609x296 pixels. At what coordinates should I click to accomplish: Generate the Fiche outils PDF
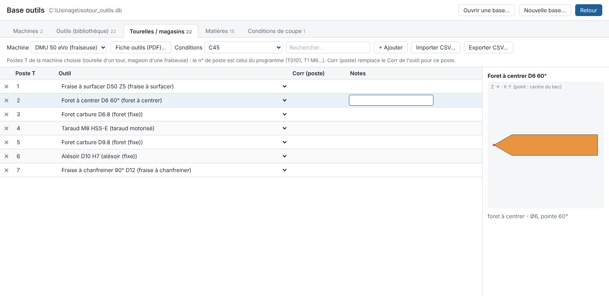point(141,47)
